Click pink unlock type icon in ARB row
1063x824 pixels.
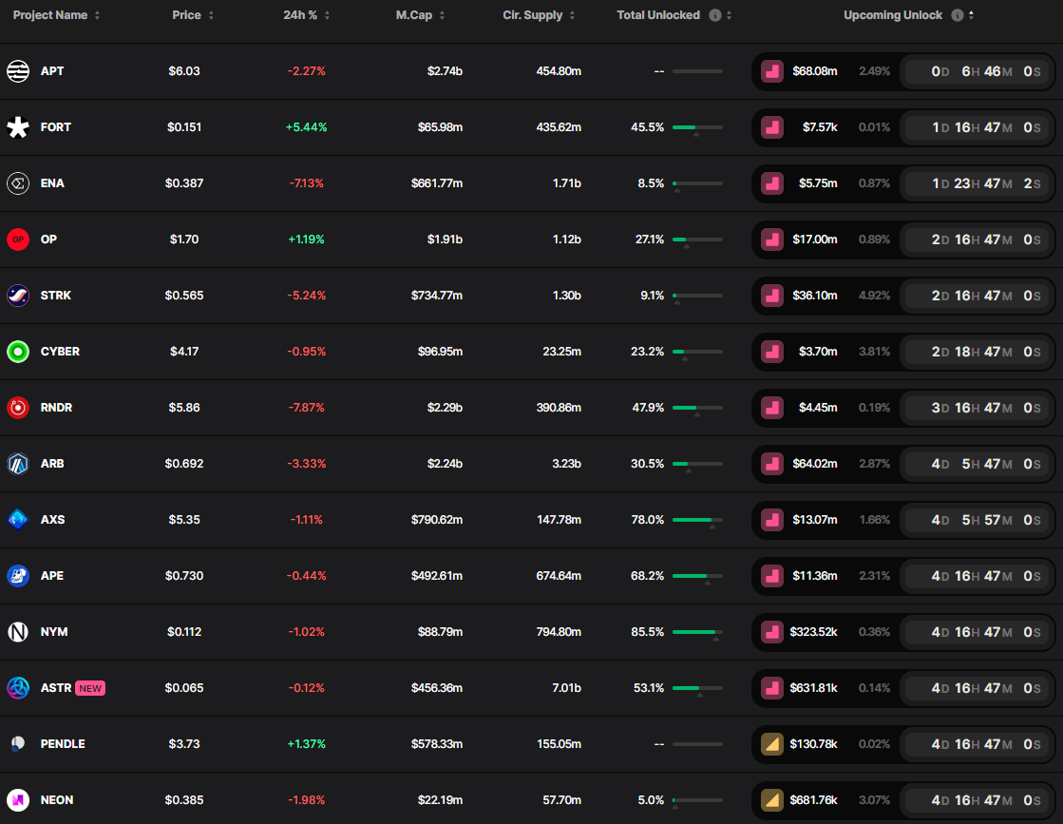(772, 464)
